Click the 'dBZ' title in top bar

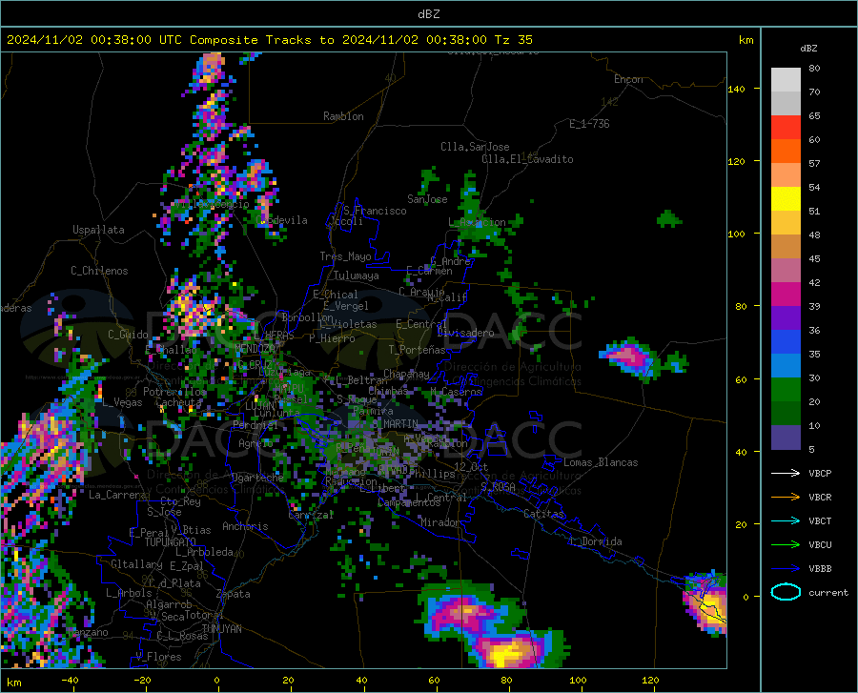(428, 14)
